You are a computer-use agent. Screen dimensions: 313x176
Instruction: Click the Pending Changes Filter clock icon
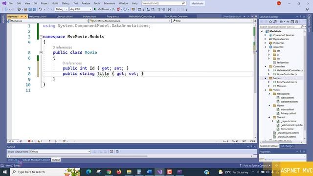[x=281, y=22]
